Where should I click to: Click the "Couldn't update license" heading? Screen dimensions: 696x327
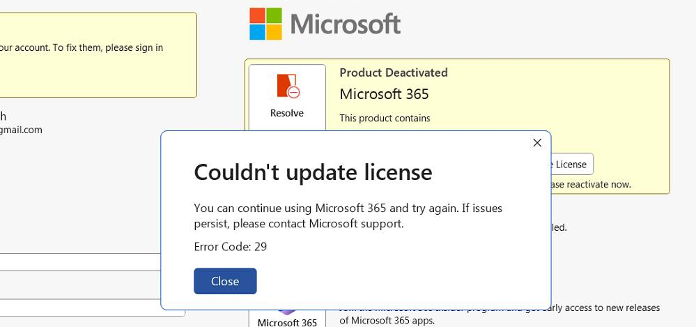tap(313, 172)
